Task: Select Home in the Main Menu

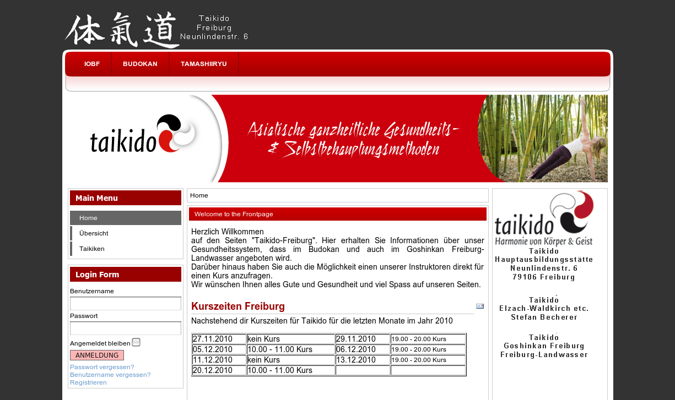Action: pyautogui.click(x=126, y=218)
